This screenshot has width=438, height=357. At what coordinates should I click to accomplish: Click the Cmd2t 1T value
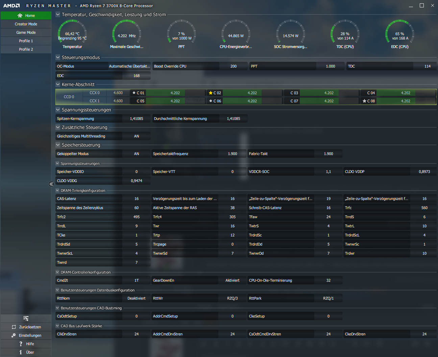coord(137,280)
